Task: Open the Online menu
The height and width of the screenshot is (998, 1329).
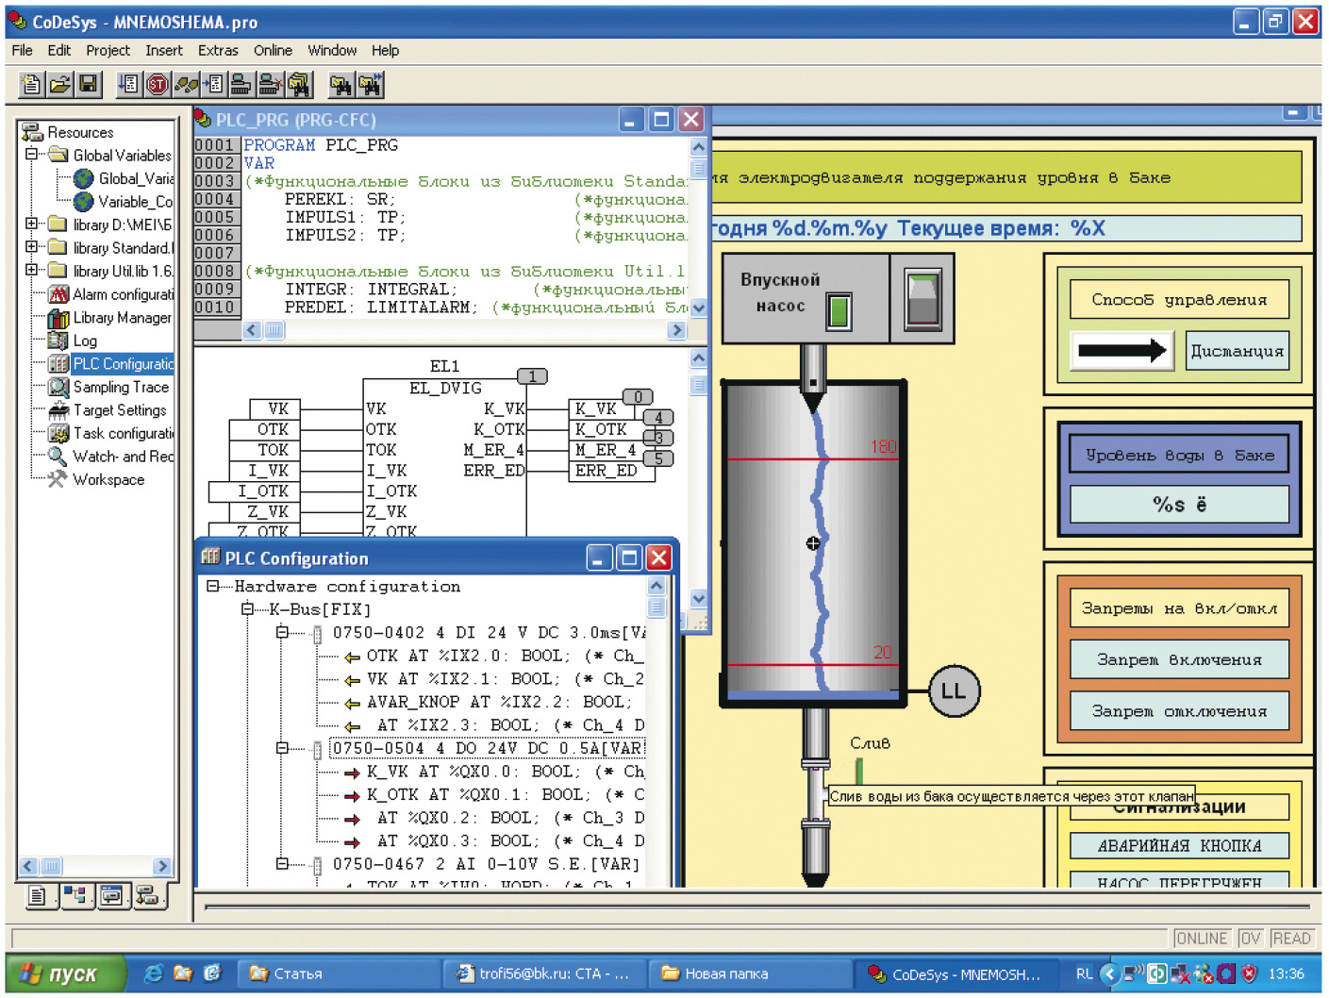Action: 273,50
